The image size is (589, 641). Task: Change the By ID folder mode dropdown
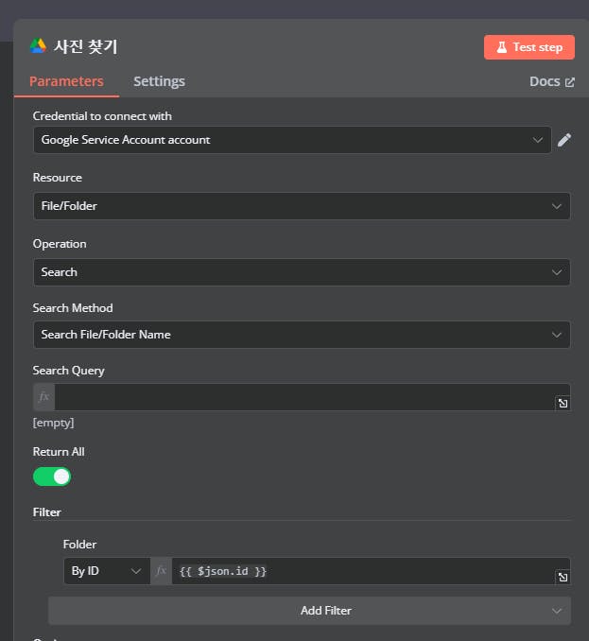[107, 571]
